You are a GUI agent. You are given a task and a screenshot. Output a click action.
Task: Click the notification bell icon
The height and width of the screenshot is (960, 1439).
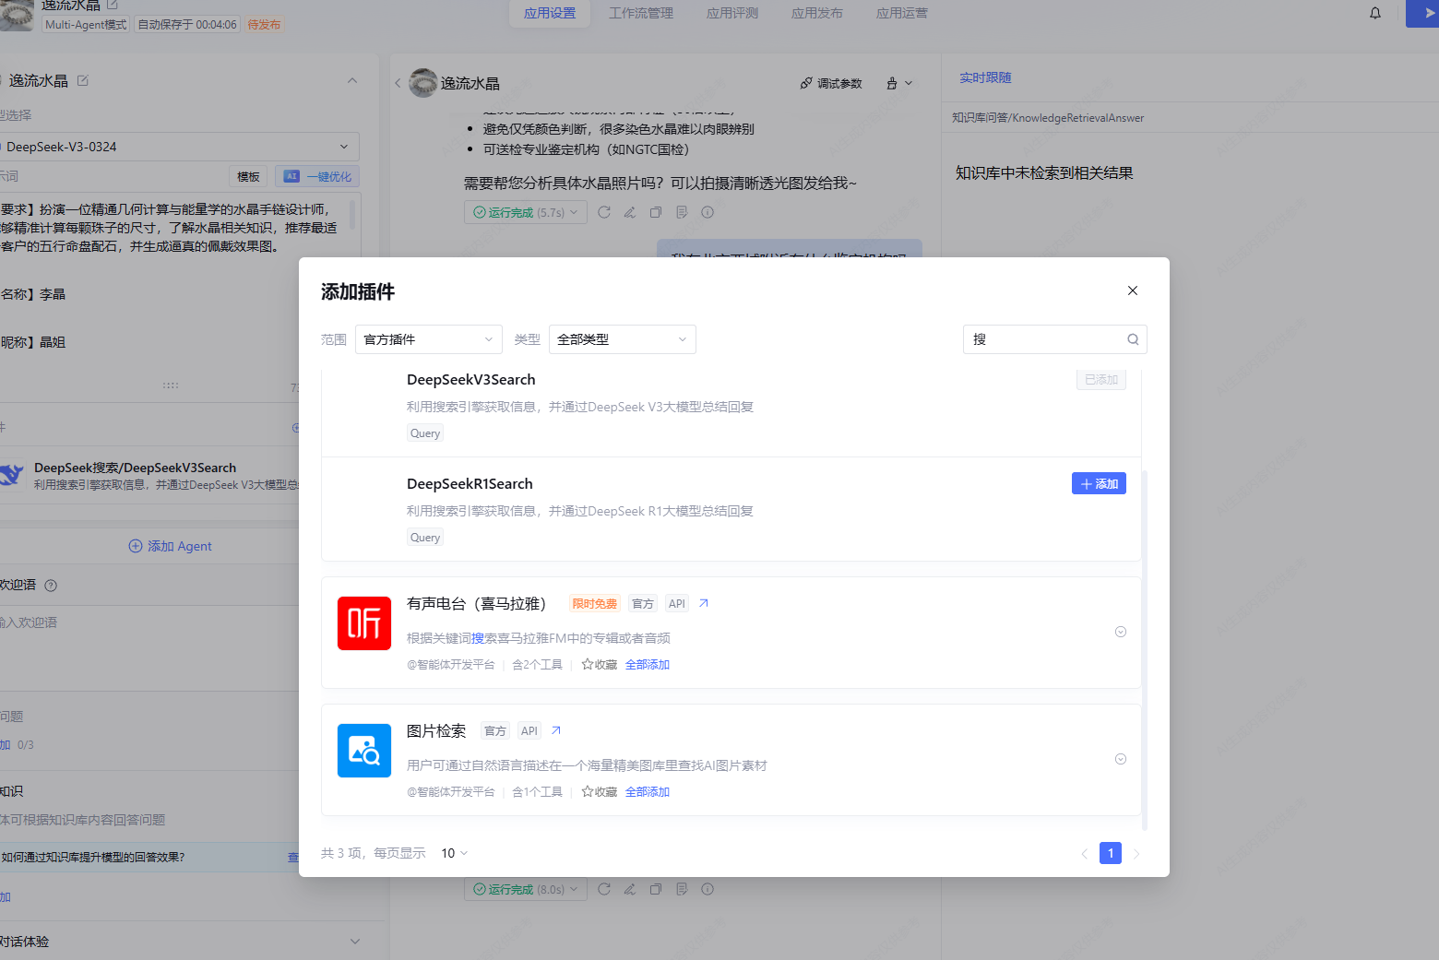click(x=1375, y=13)
